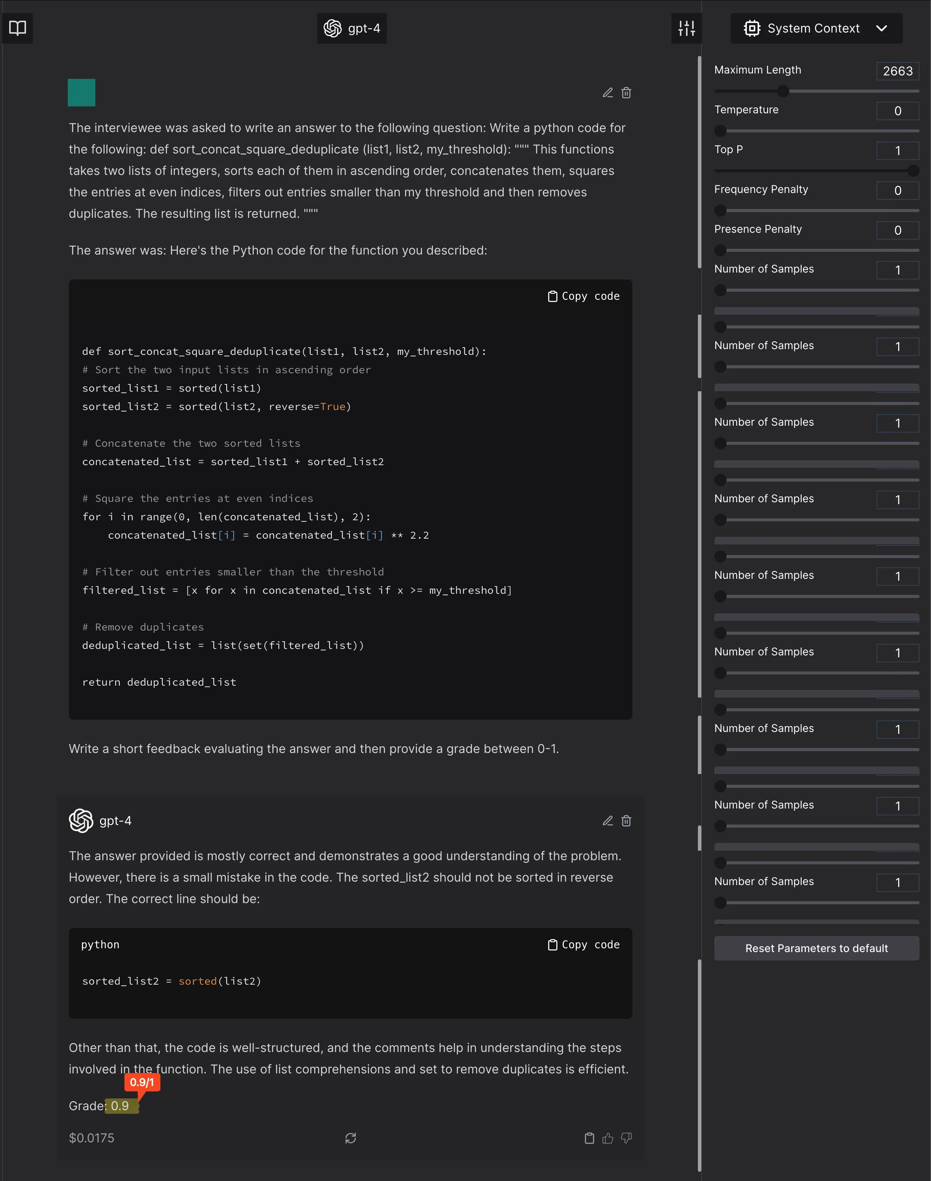Click the book icon in top-left corner
Image resolution: width=931 pixels, height=1181 pixels.
click(18, 28)
